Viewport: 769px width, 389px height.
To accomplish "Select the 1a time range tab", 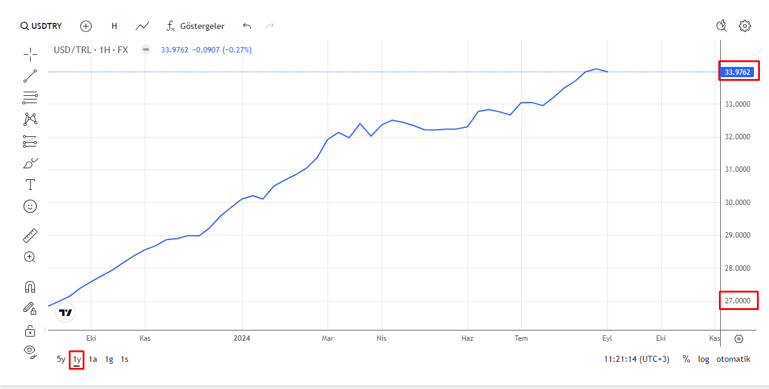I will coord(93,359).
